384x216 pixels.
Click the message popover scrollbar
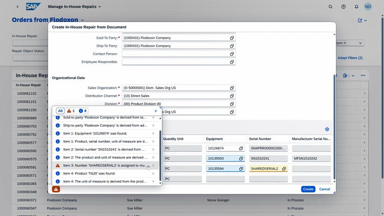point(160,156)
